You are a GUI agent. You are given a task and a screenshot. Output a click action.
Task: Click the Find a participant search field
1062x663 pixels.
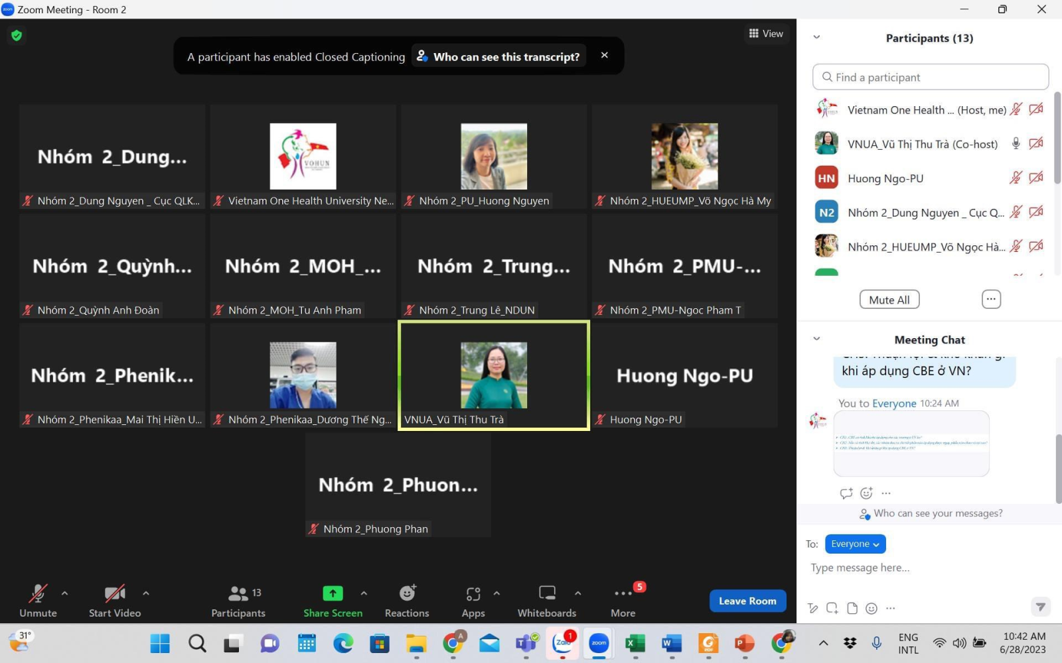(930, 77)
